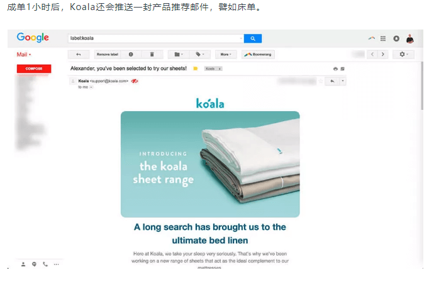429x282 pixels.
Task: Open the settings gear dropdown
Action: (x=403, y=55)
